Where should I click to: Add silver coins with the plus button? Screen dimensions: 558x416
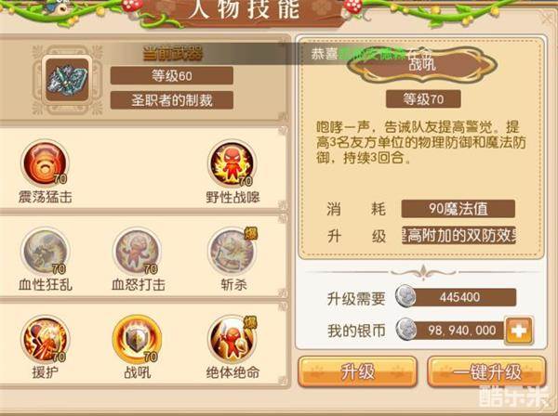click(x=519, y=331)
